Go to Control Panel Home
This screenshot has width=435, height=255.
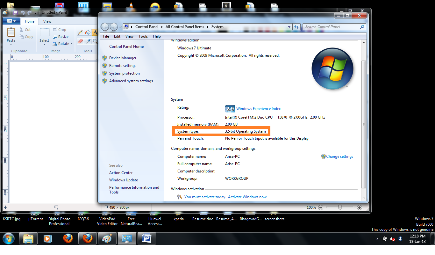click(x=126, y=47)
